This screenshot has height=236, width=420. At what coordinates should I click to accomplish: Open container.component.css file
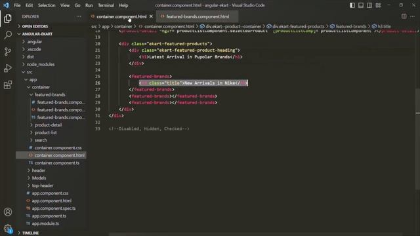point(58,147)
